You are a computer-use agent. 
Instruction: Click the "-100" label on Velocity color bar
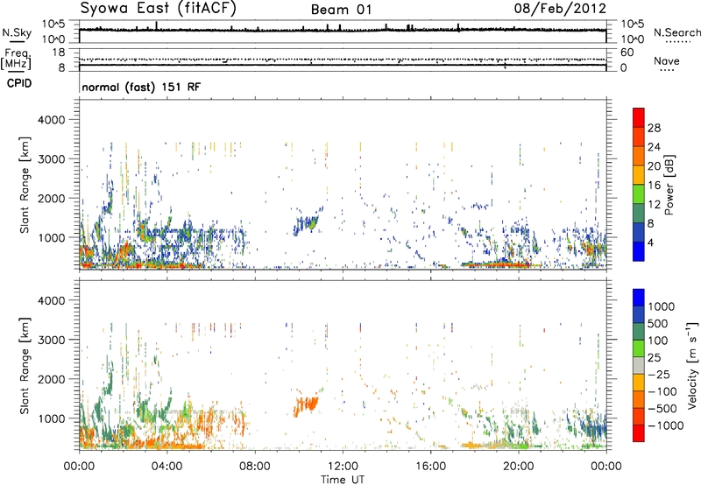tap(662, 391)
